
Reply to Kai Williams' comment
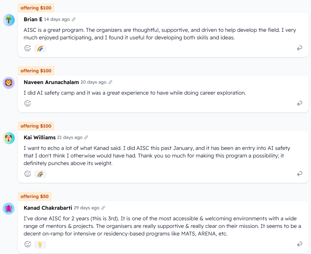point(300,174)
